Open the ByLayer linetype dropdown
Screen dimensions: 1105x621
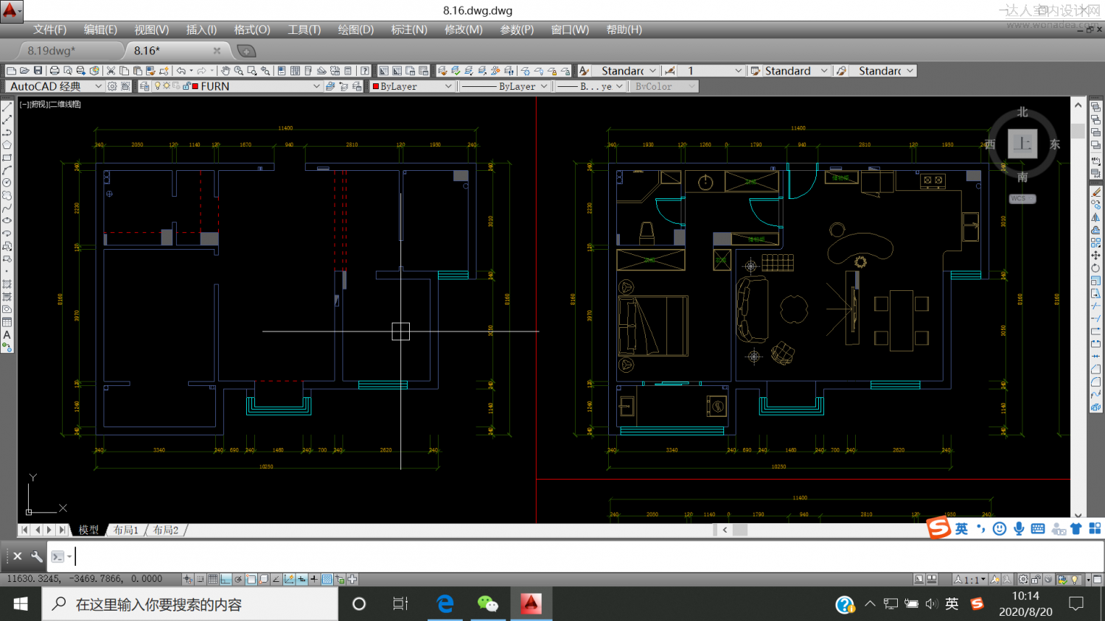coord(544,86)
